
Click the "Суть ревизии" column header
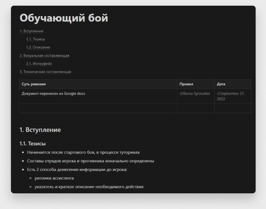click(x=34, y=84)
